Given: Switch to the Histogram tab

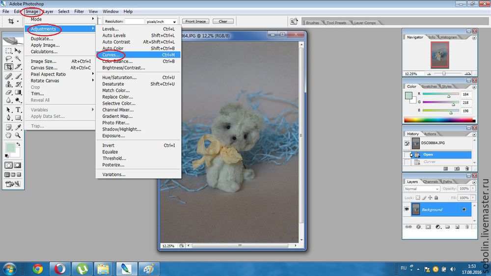Looking at the screenshot, I should pos(448,37).
